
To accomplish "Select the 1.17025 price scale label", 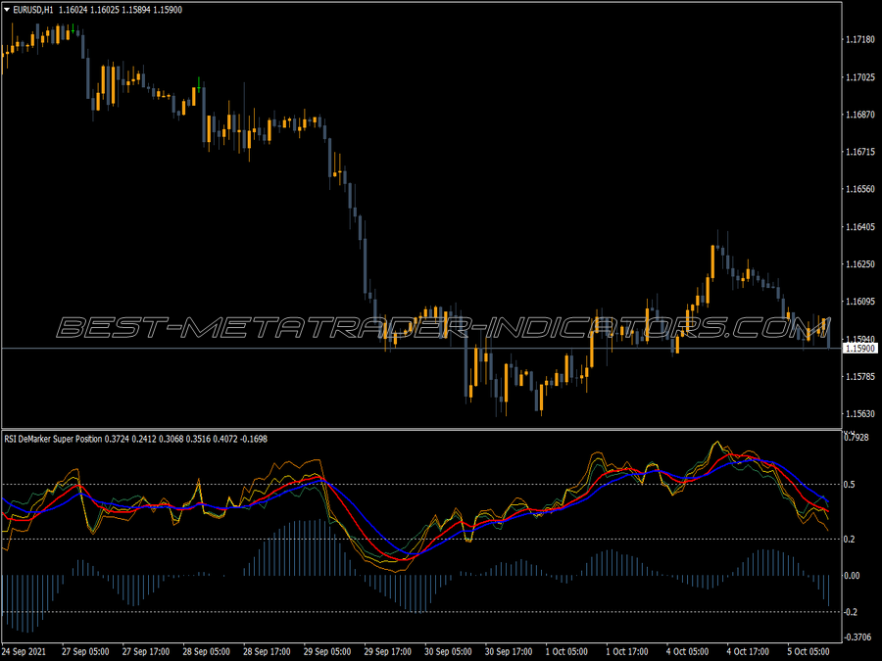I will coord(860,77).
